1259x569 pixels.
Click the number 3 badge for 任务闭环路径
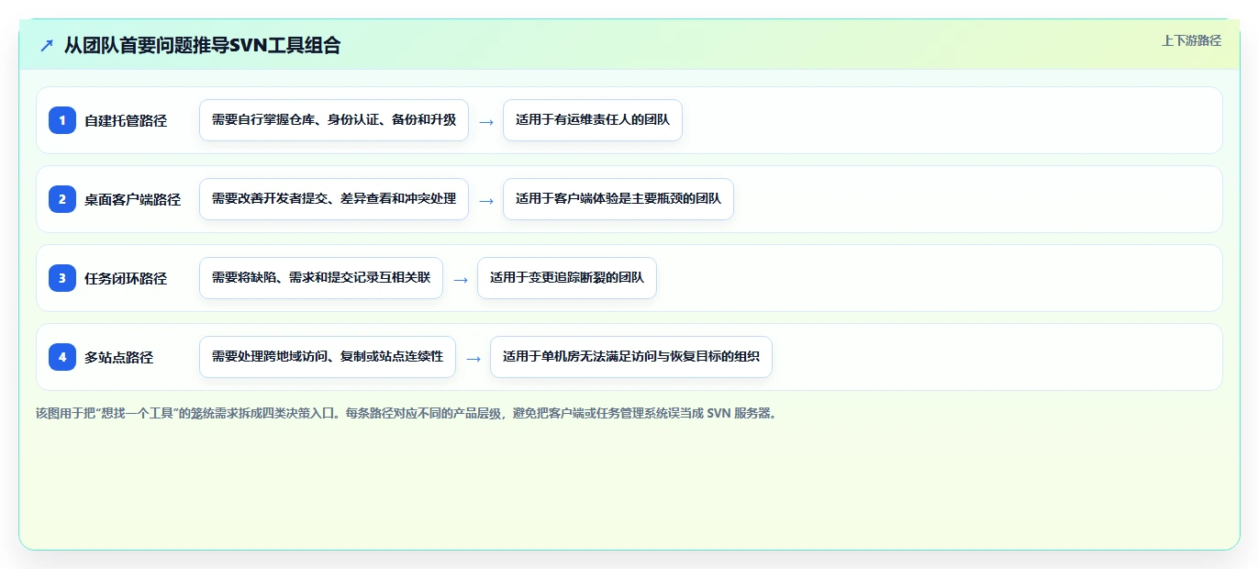point(62,278)
